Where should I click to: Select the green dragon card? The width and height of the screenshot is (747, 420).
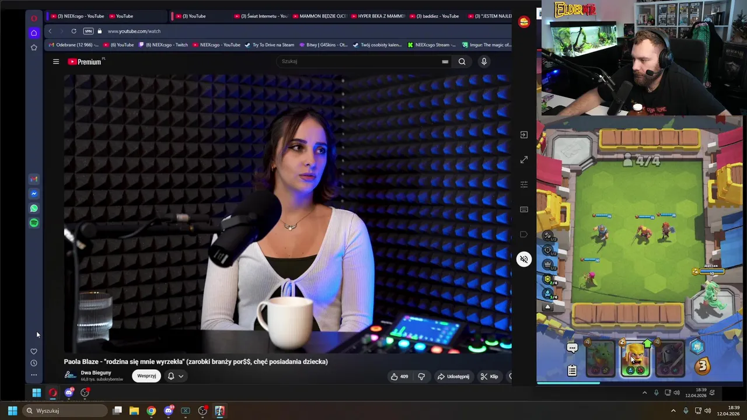[x=600, y=359]
